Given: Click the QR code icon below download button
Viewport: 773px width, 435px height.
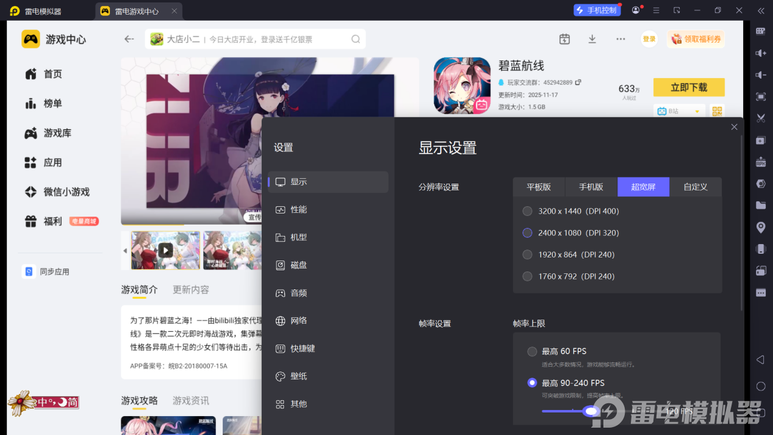Looking at the screenshot, I should coord(717,111).
